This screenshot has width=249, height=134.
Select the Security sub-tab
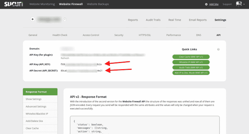[x=119, y=35]
